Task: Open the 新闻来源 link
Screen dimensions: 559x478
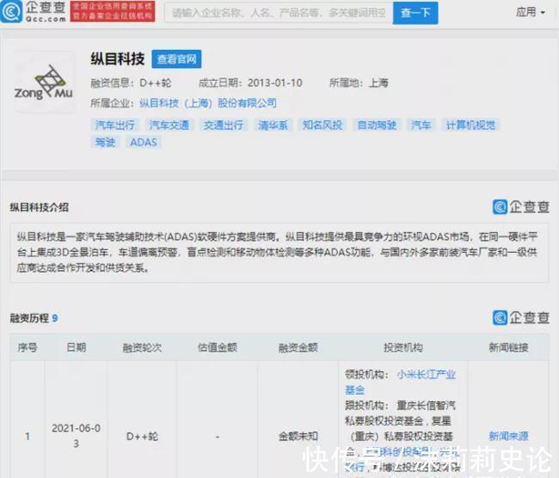Action: click(x=508, y=436)
